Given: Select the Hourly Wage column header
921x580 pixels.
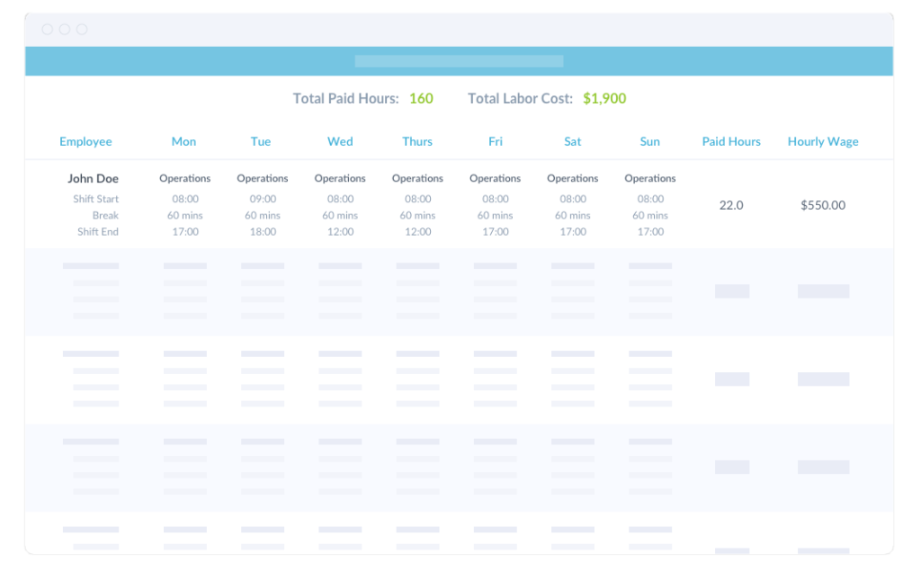Looking at the screenshot, I should pos(822,141).
